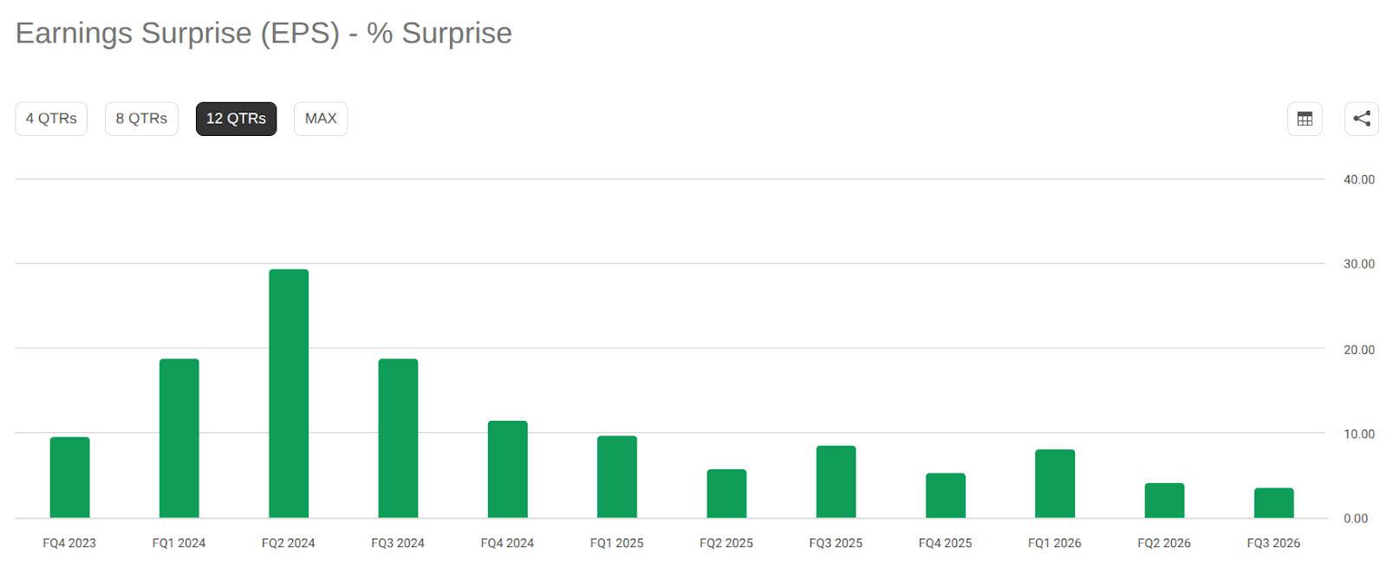Select the tallest bar for FQ2 2024
Viewport: 1387px width, 568px height.
click(288, 390)
